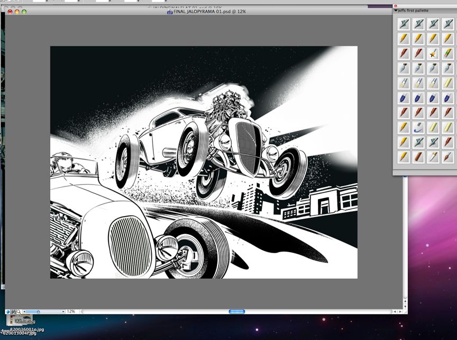Image resolution: width=457 pixels, height=340 pixels.
Task: Choose the first teal pen nib in the top row
Action: click(x=404, y=24)
